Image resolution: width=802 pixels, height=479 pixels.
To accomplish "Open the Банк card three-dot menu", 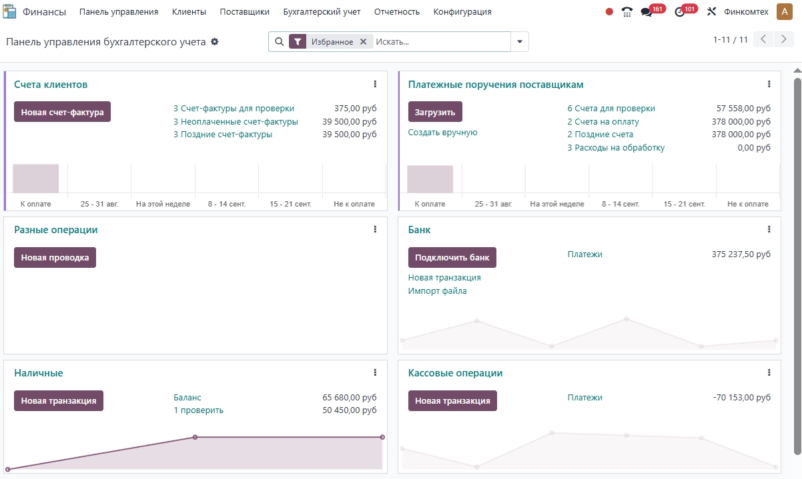I will (x=769, y=229).
